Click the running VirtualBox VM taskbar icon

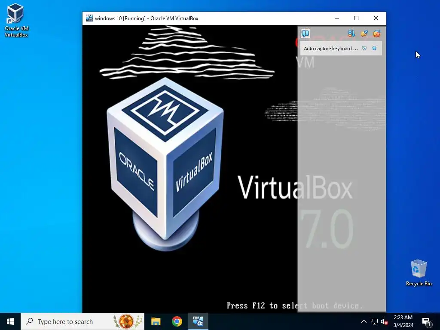pyautogui.click(x=198, y=321)
